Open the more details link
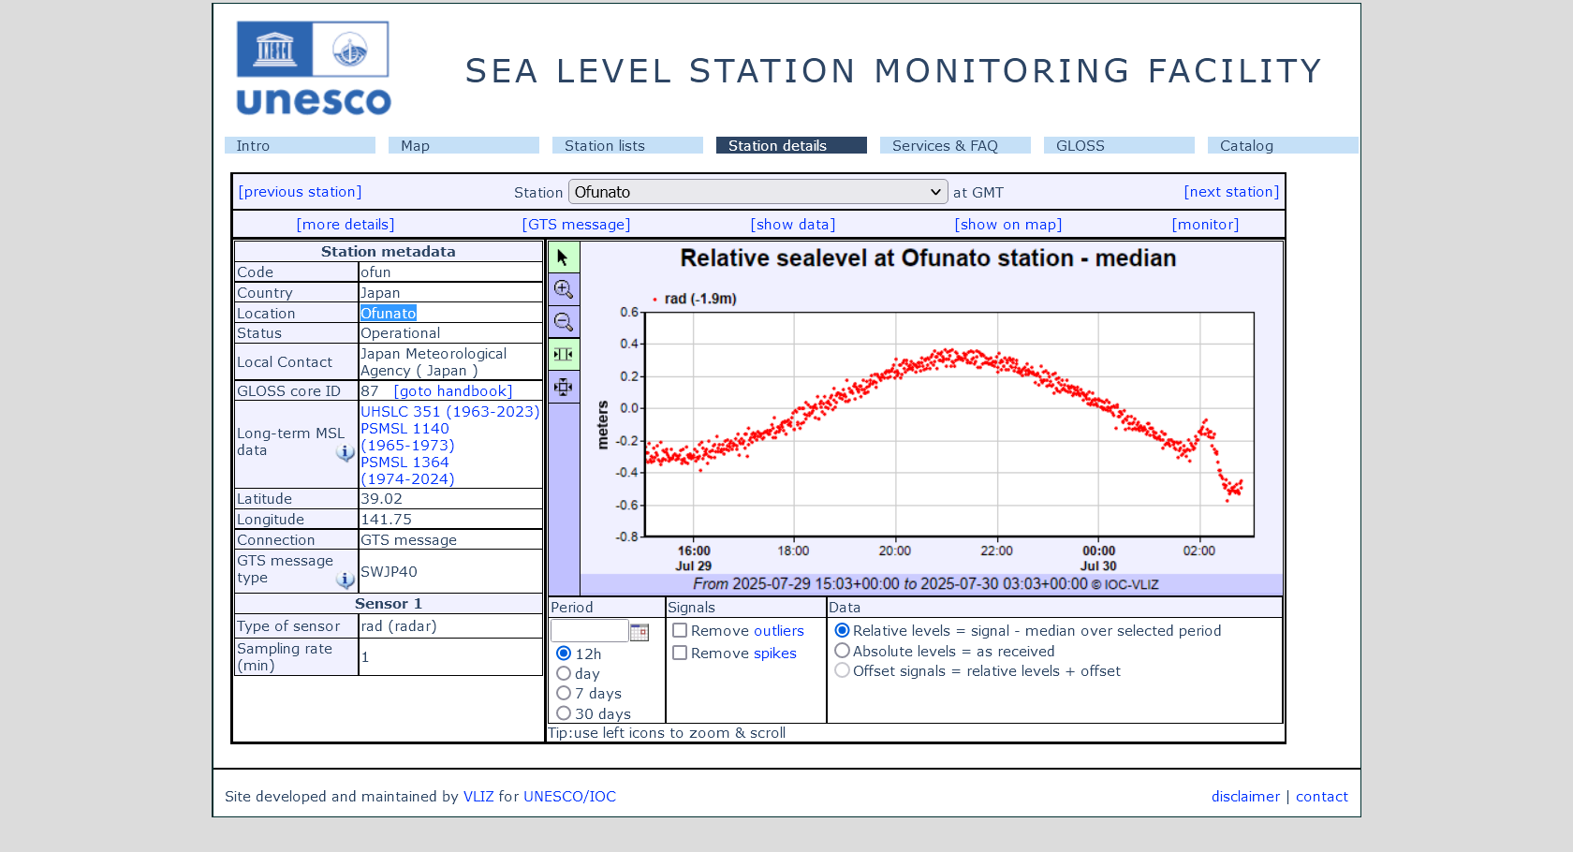The width and height of the screenshot is (1573, 852). tap(345, 225)
